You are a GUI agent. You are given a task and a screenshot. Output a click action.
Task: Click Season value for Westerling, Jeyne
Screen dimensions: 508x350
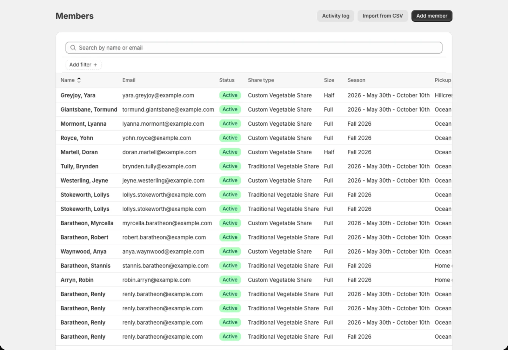tap(389, 181)
